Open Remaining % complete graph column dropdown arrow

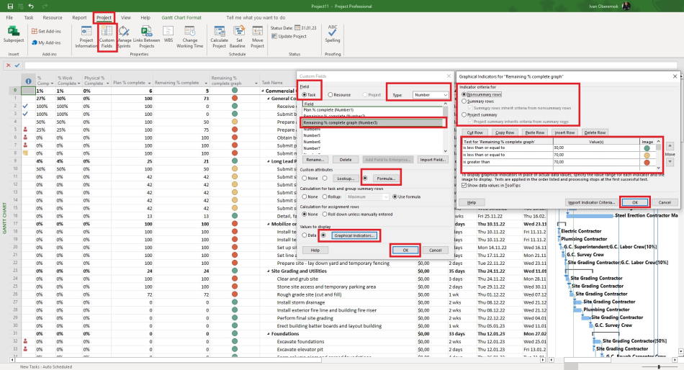click(256, 84)
